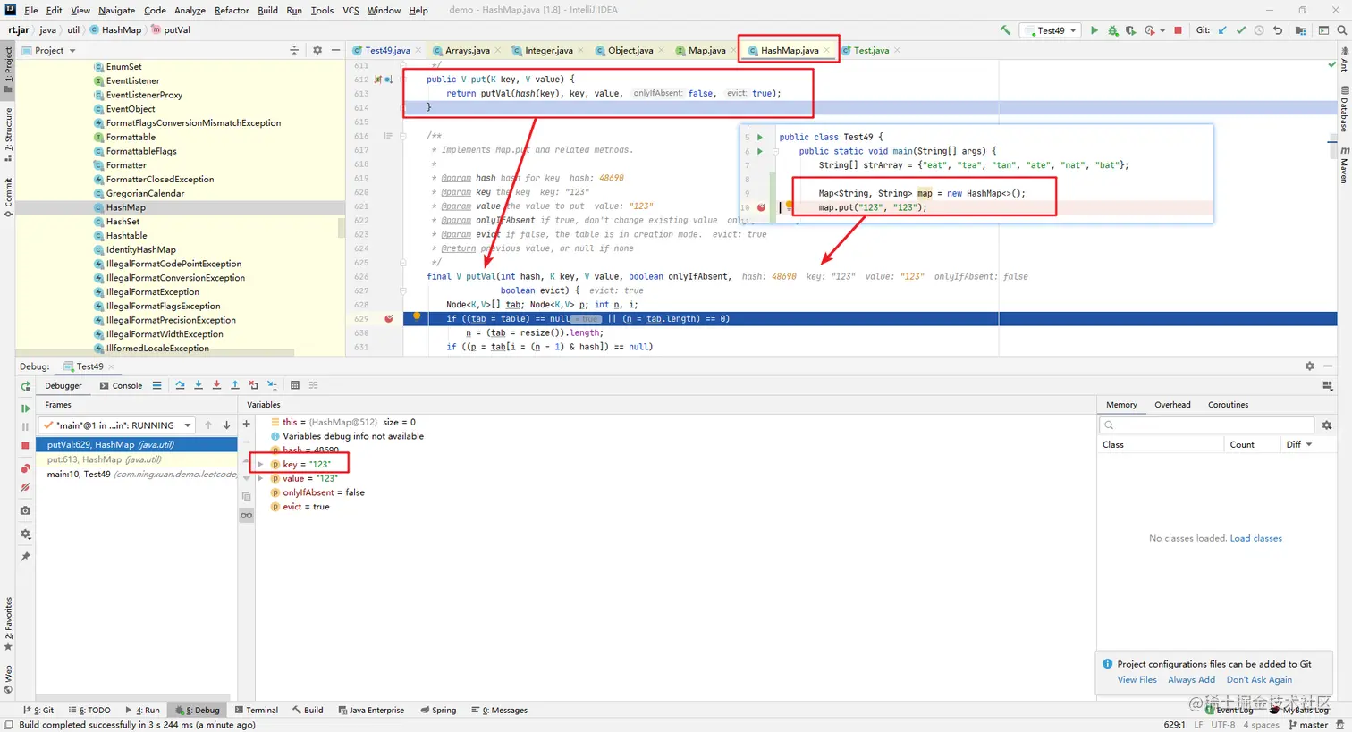Switch to the Console tab
The image size is (1352, 732).
[x=121, y=385]
